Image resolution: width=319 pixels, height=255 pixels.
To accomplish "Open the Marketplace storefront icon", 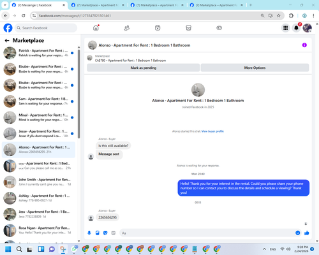I will (x=188, y=28).
